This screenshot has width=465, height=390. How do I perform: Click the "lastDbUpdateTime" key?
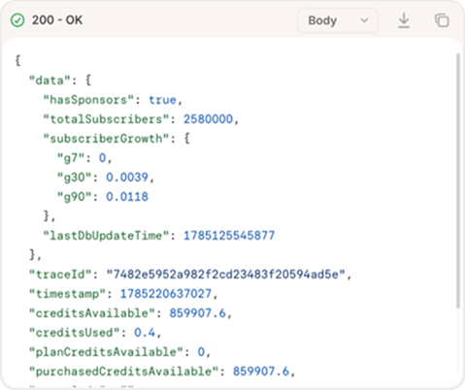pos(106,236)
